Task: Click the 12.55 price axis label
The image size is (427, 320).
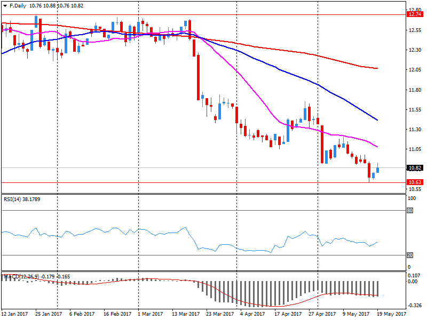Action: (x=415, y=30)
